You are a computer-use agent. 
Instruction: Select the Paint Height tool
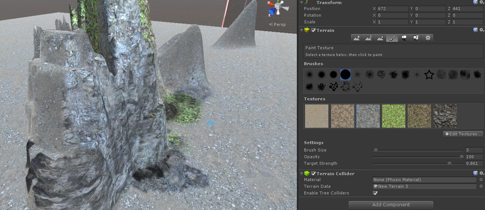tap(368, 38)
